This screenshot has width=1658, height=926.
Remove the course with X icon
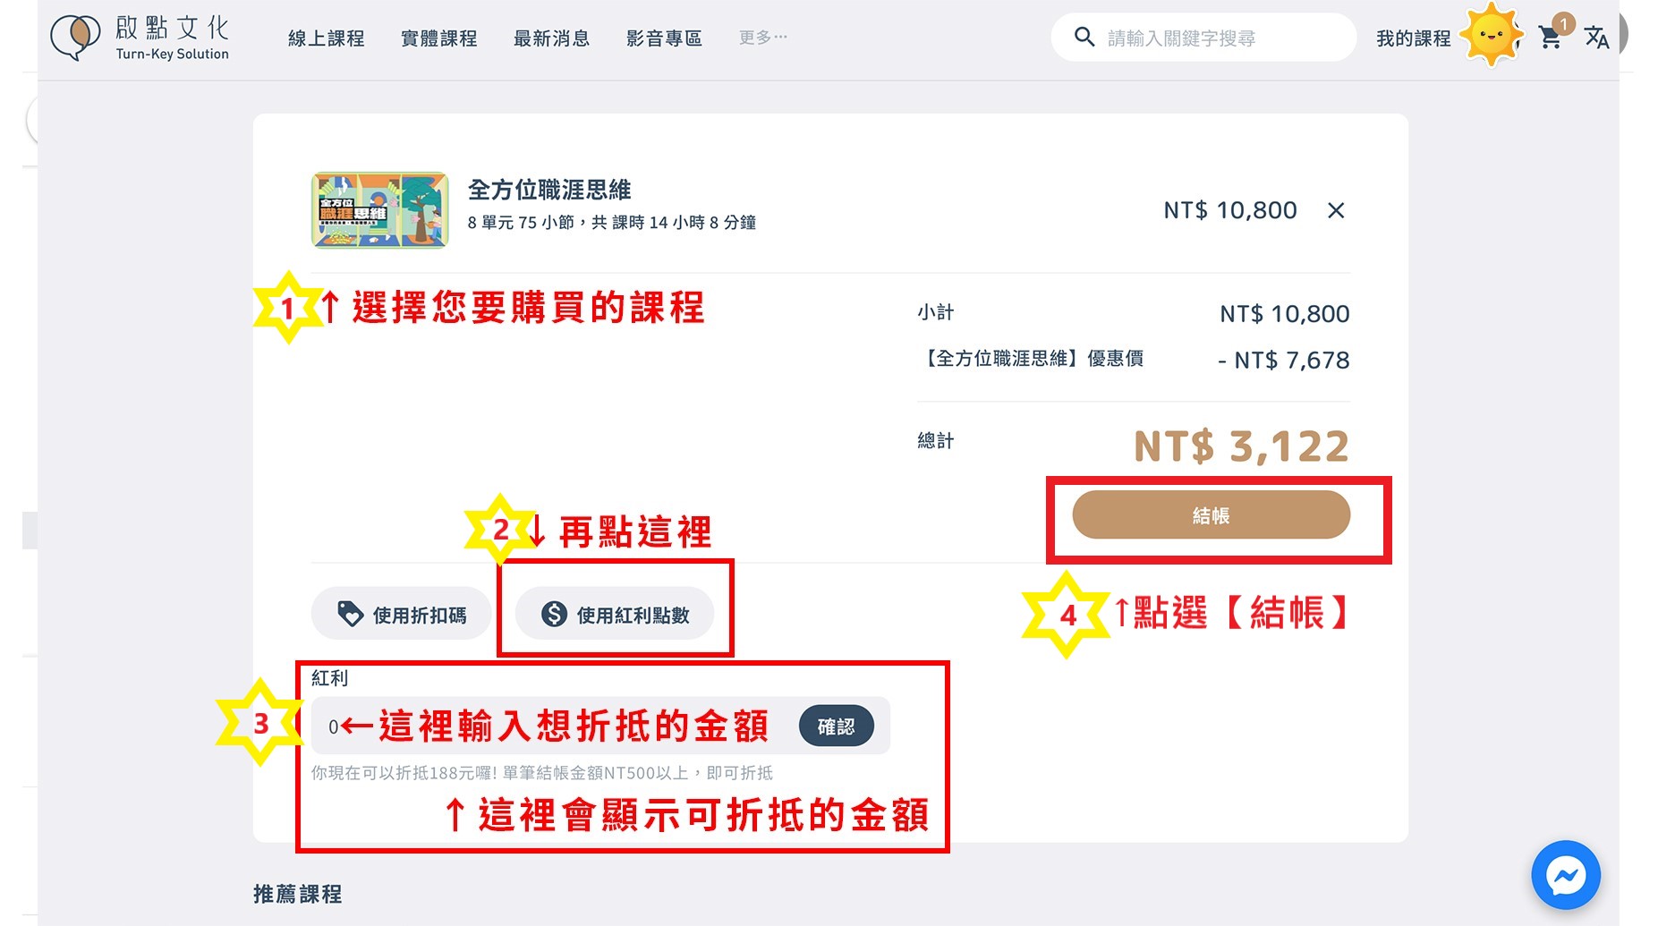tap(1336, 210)
